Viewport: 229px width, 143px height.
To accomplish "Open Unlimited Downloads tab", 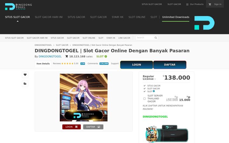I will click(x=176, y=17).
